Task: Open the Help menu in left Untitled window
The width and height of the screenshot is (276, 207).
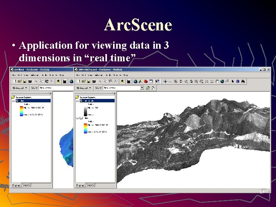Action: pyautogui.click(x=61, y=75)
